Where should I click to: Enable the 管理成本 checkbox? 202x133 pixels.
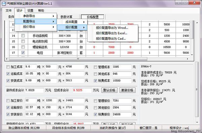(x=95, y=67)
